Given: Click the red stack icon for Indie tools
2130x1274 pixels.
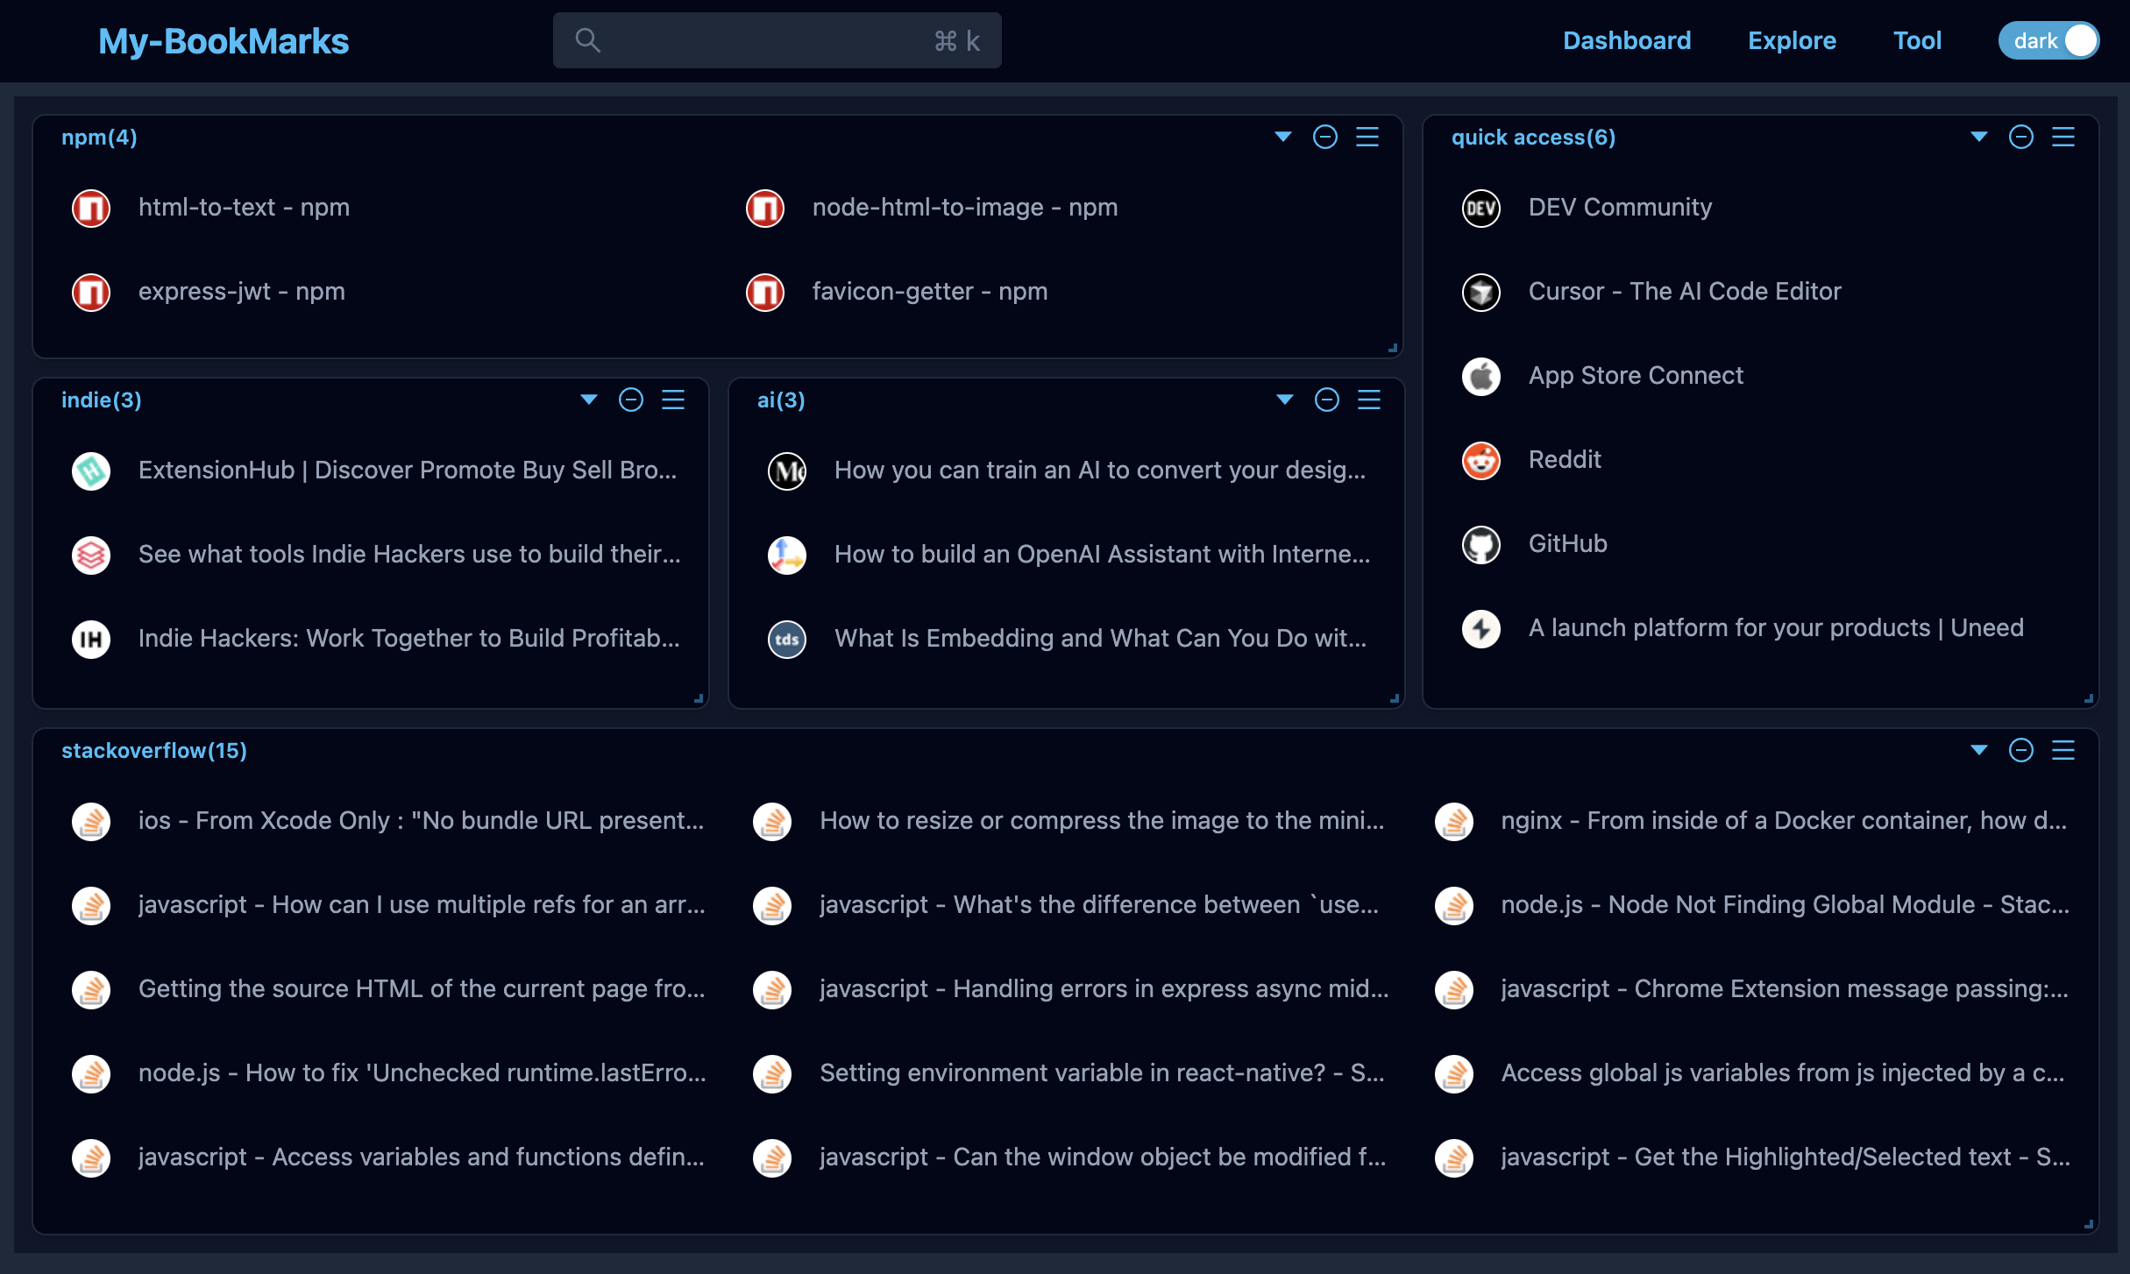Looking at the screenshot, I should 91,555.
